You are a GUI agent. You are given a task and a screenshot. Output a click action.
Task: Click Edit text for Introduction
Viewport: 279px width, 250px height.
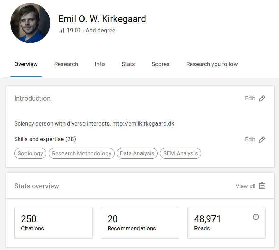click(x=250, y=98)
